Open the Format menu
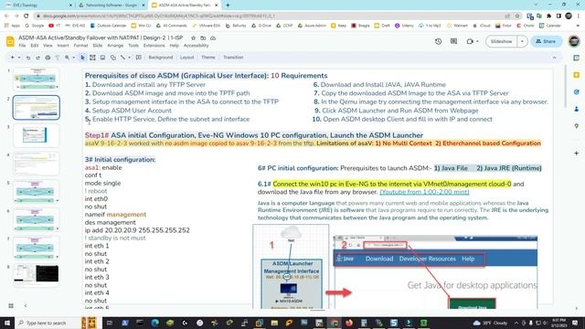Screen dimensions: 585x329 pyautogui.click(x=80, y=46)
